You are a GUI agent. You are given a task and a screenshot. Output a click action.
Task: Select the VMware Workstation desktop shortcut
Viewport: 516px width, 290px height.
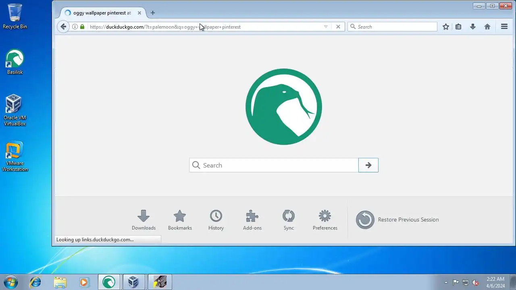15,156
